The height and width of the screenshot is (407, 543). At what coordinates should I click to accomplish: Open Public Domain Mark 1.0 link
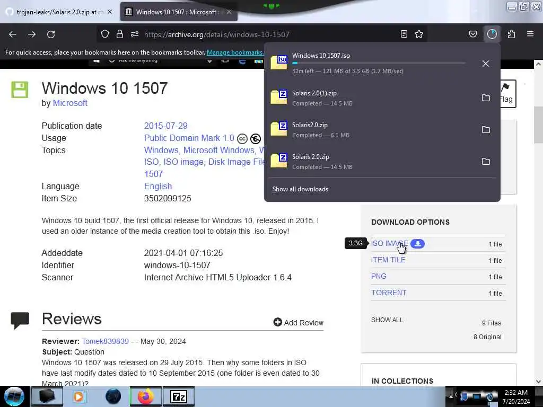(189, 138)
